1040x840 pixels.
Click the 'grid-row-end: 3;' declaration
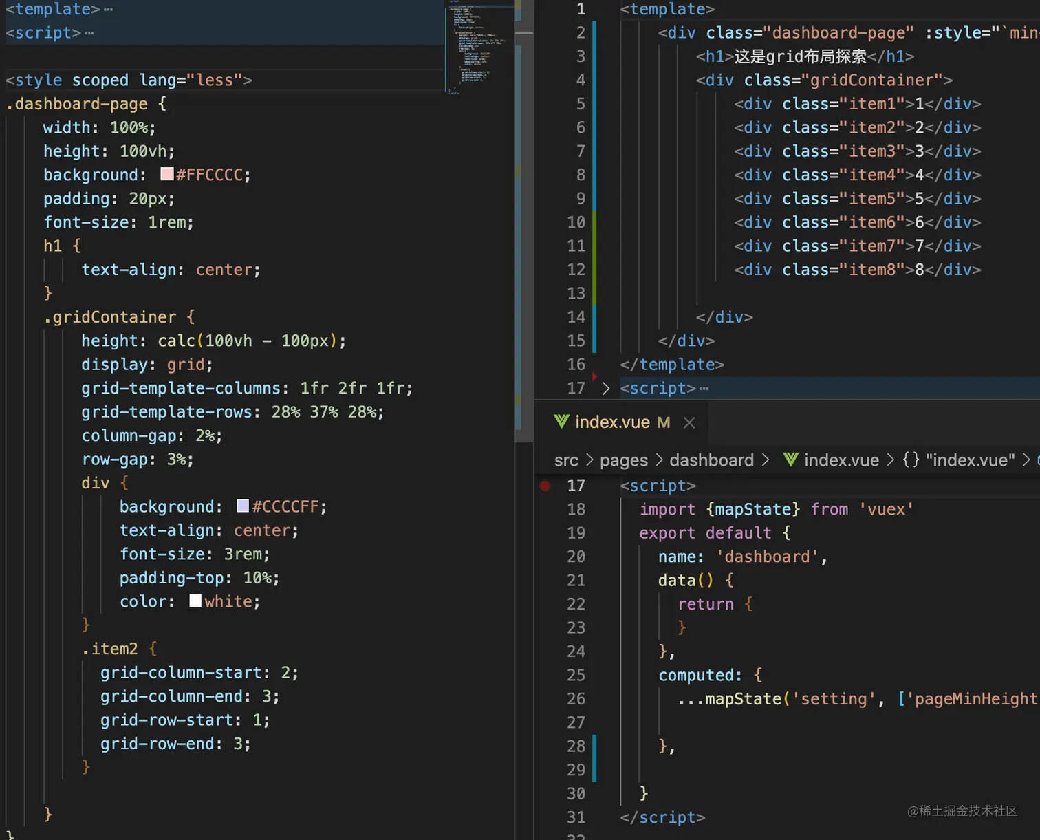click(x=175, y=744)
